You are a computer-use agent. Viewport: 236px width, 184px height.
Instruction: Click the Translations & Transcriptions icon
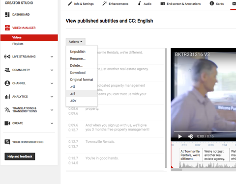(x=7, y=110)
